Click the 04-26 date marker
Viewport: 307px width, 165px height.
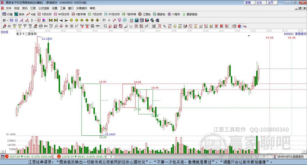click(291, 37)
